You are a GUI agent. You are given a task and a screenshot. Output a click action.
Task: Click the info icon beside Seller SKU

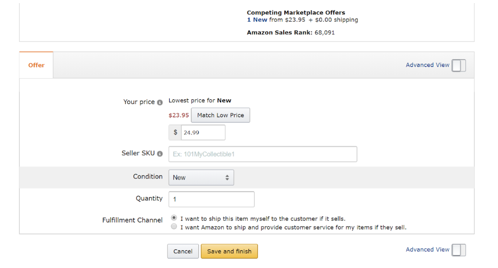point(160,154)
